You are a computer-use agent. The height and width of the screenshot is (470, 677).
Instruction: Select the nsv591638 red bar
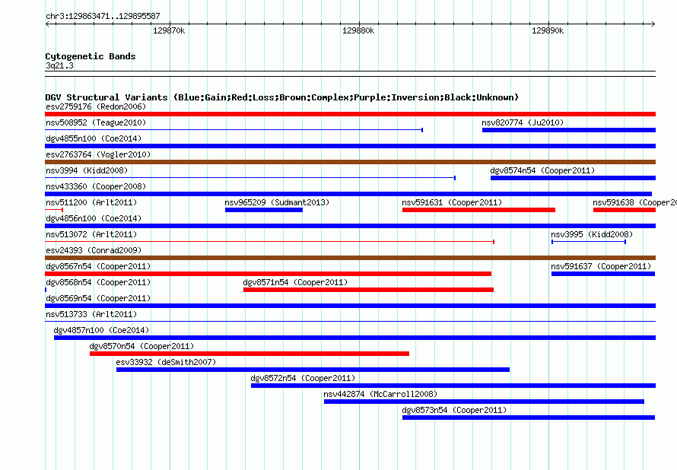[625, 210]
